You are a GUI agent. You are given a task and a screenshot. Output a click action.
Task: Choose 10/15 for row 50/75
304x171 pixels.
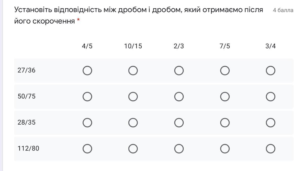pyautogui.click(x=133, y=97)
